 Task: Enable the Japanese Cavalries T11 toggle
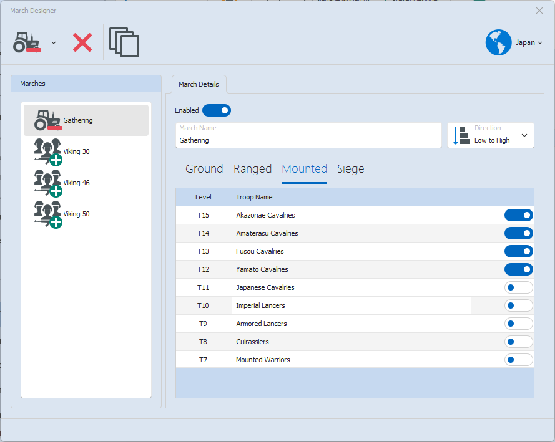[x=518, y=287]
